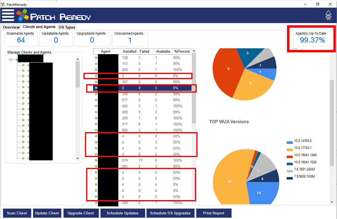The height and width of the screenshot is (219, 337).
Task: Click scroll up arrow of agent table
Action: click(194, 51)
